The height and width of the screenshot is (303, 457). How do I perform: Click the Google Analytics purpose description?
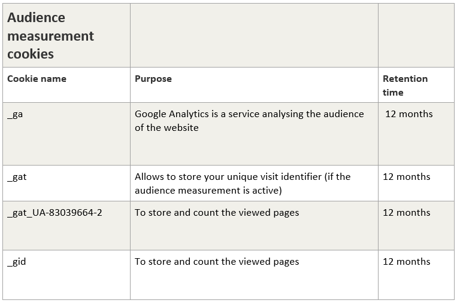click(x=249, y=121)
